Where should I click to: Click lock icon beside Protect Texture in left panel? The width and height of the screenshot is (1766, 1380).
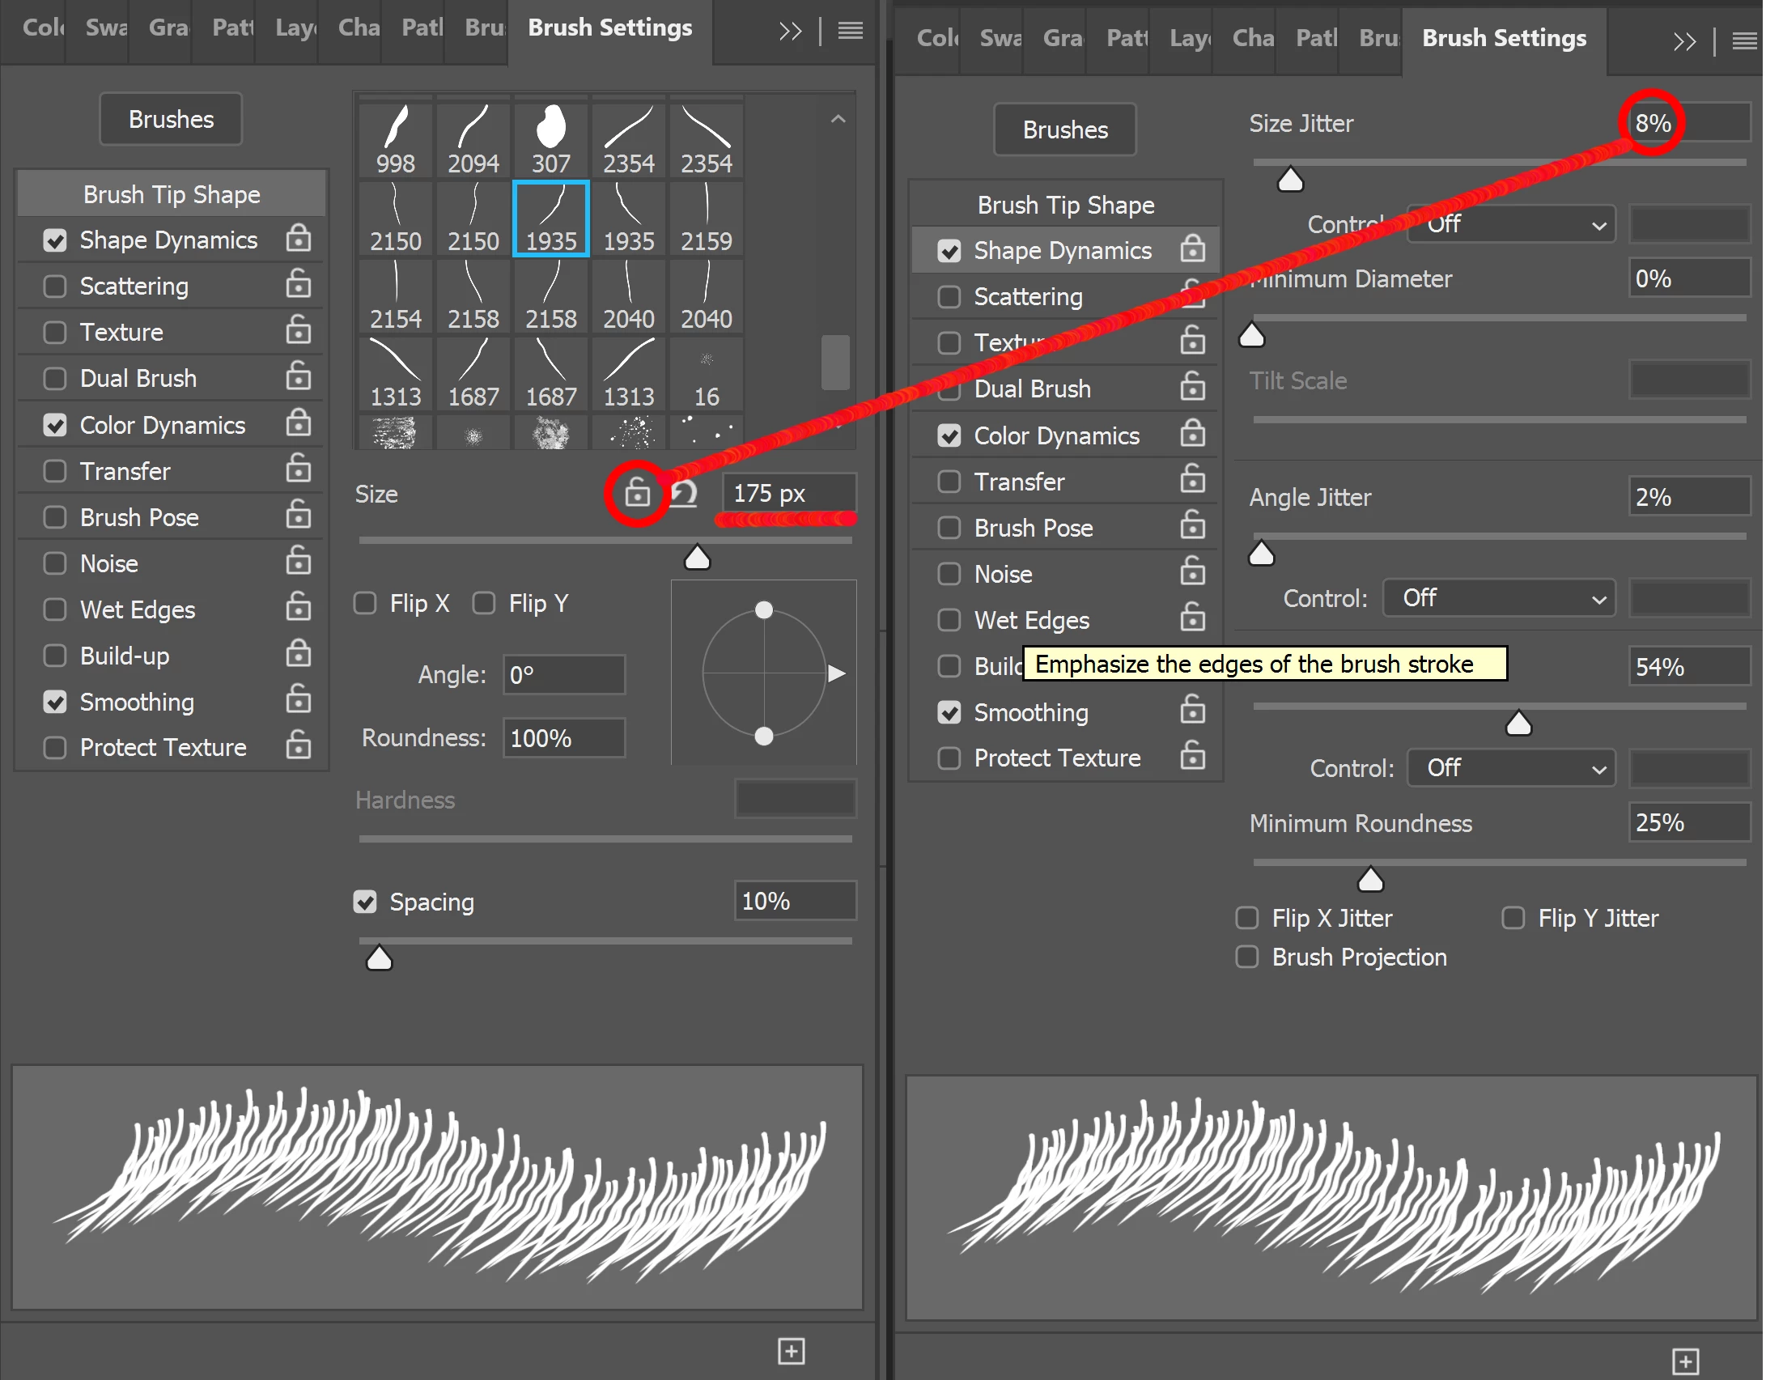pyautogui.click(x=298, y=745)
